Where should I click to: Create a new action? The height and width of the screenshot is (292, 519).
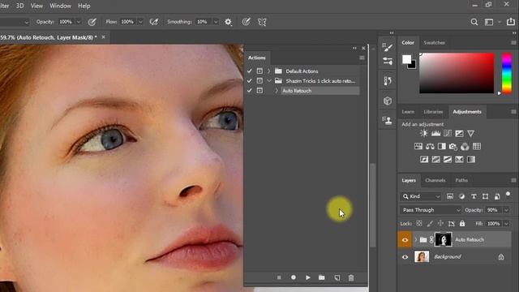tap(337, 277)
